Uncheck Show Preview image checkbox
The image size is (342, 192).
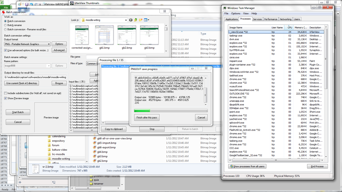click(6, 98)
